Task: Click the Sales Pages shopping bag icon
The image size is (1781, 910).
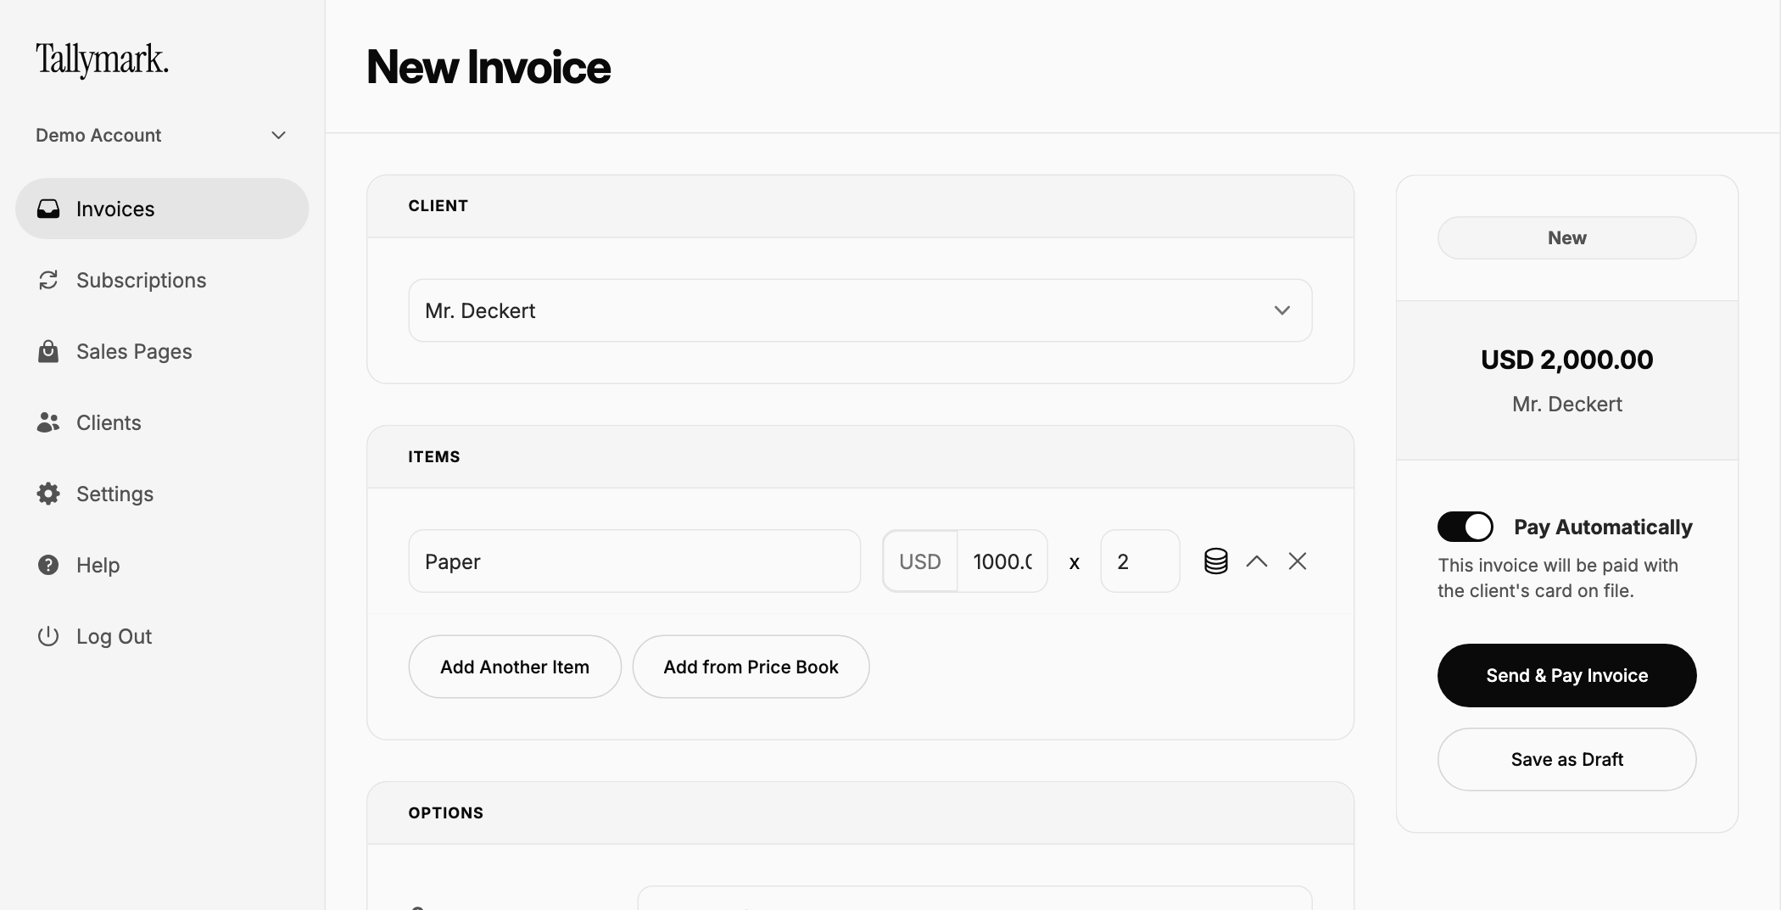Action: [48, 351]
